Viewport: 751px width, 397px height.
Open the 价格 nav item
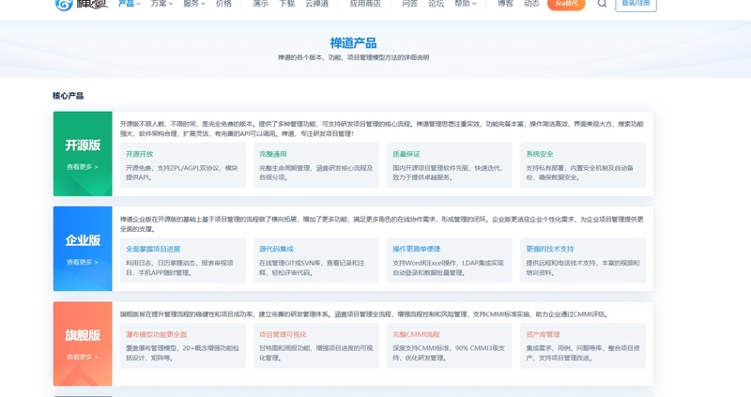click(x=223, y=4)
